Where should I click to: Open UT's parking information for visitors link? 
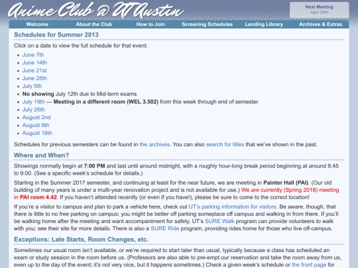tap(233, 206)
